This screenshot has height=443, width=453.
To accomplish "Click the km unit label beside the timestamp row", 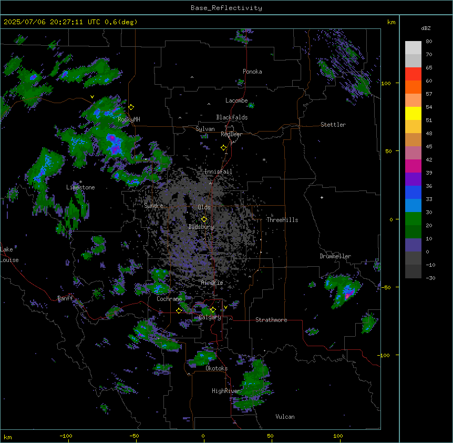I will [392, 22].
